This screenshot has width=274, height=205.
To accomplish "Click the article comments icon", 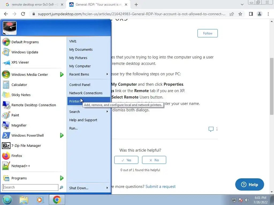I will pos(211,129).
